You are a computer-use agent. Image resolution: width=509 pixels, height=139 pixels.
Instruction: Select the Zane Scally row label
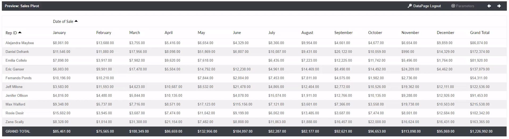(x=15, y=122)
